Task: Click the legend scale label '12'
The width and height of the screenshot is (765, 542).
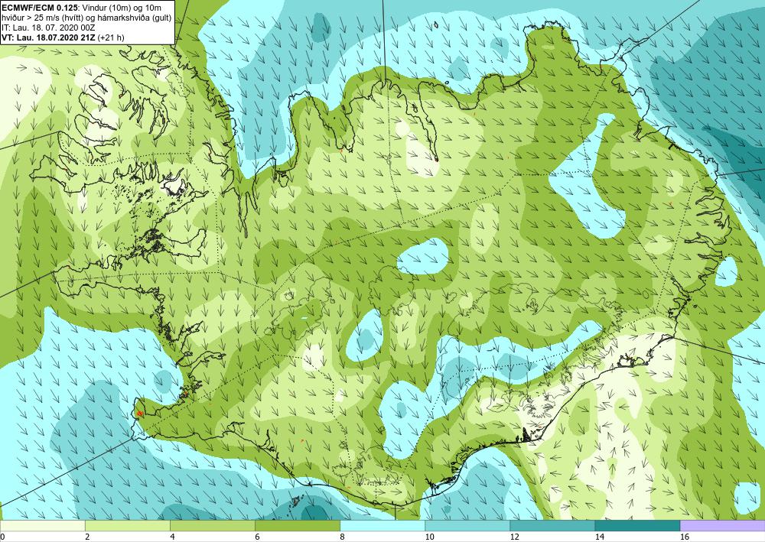Action: (514, 537)
